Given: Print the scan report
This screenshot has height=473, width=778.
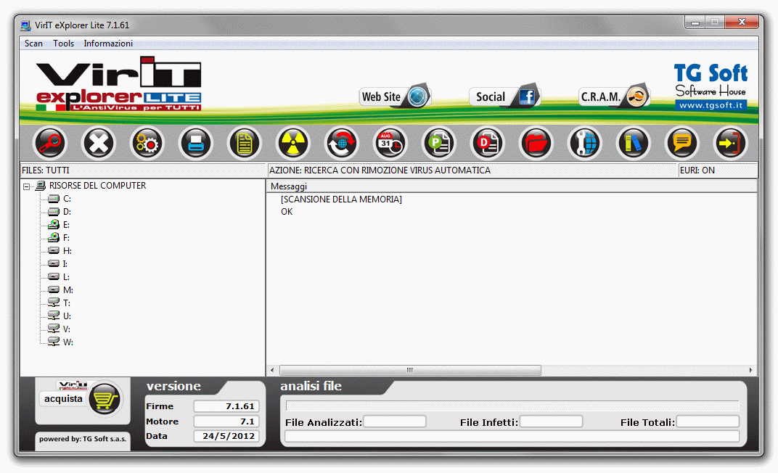Looking at the screenshot, I should [195, 143].
